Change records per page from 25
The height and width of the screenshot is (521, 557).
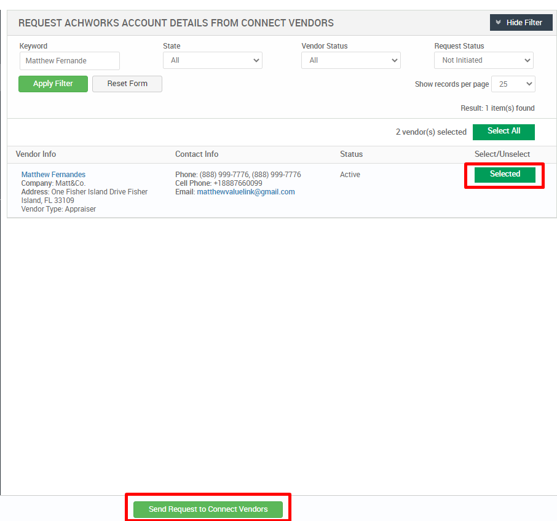coord(513,84)
